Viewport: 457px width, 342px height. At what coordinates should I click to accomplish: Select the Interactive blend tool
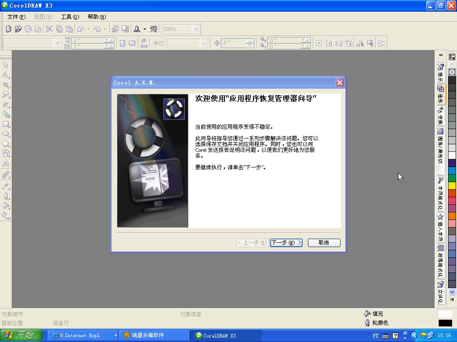point(6,175)
